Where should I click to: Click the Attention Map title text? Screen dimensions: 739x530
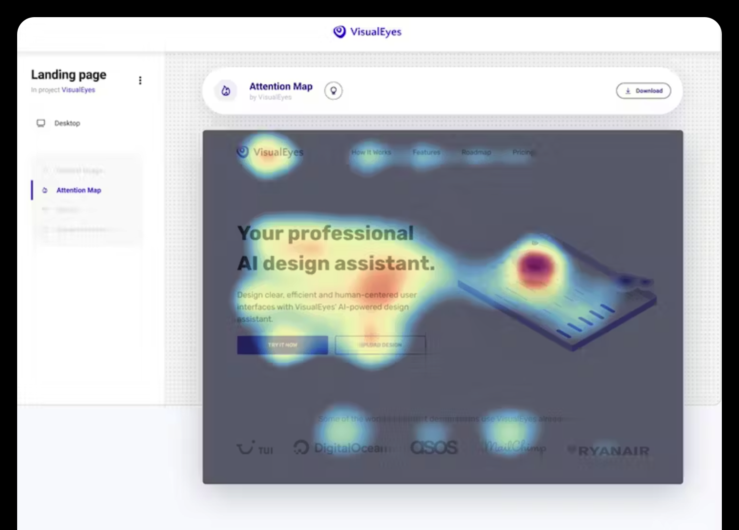[281, 86]
